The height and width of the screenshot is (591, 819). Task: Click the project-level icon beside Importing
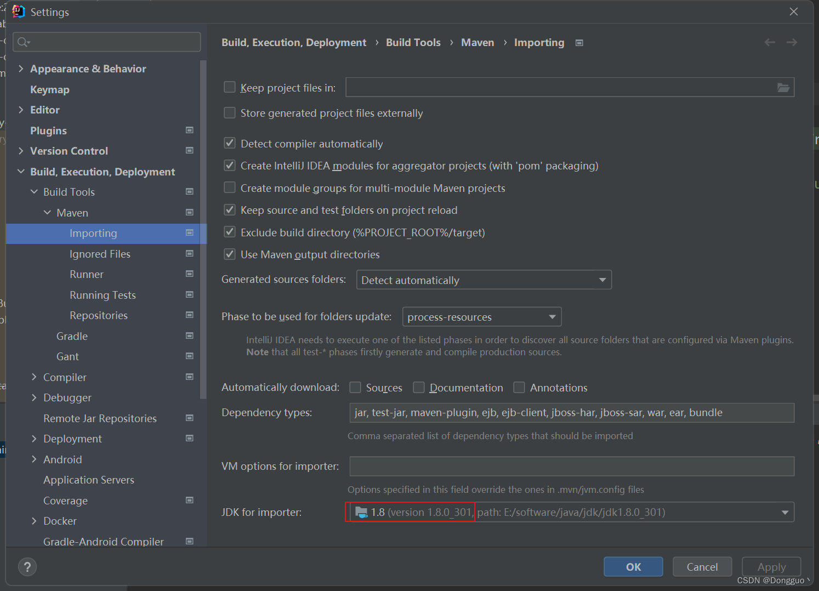(x=190, y=232)
